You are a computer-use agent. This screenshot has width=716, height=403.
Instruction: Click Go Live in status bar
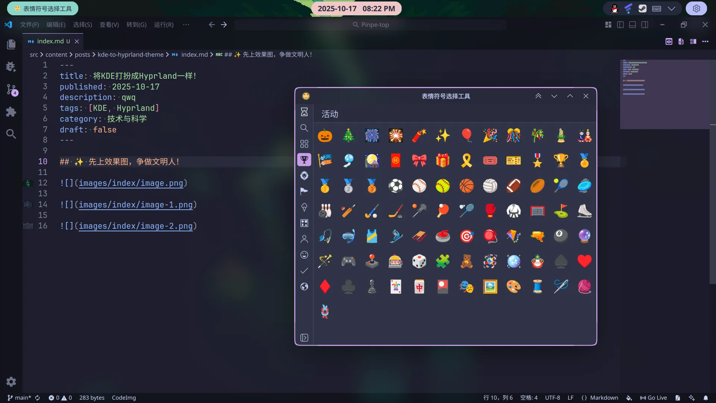(653, 398)
